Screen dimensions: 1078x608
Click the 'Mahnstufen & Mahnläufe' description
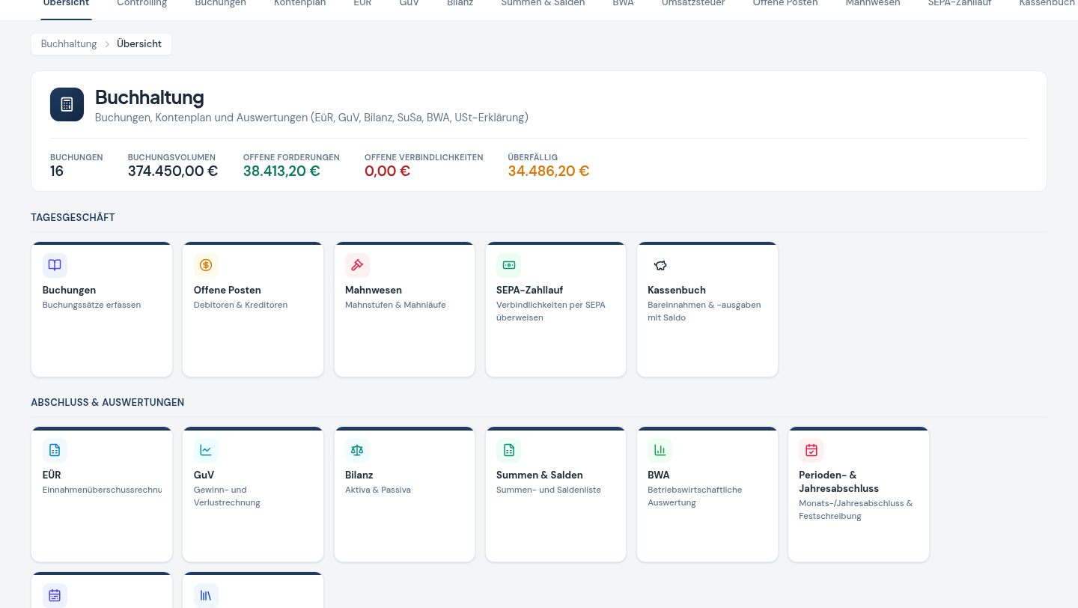click(x=395, y=305)
